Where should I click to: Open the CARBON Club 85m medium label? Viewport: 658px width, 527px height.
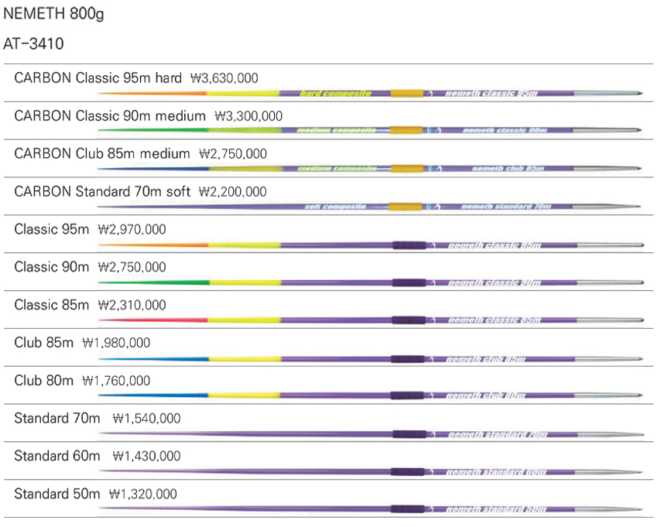pos(103,154)
